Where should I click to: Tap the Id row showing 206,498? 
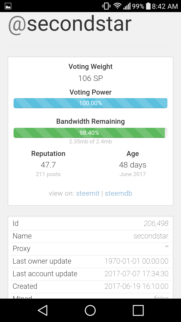point(90,224)
